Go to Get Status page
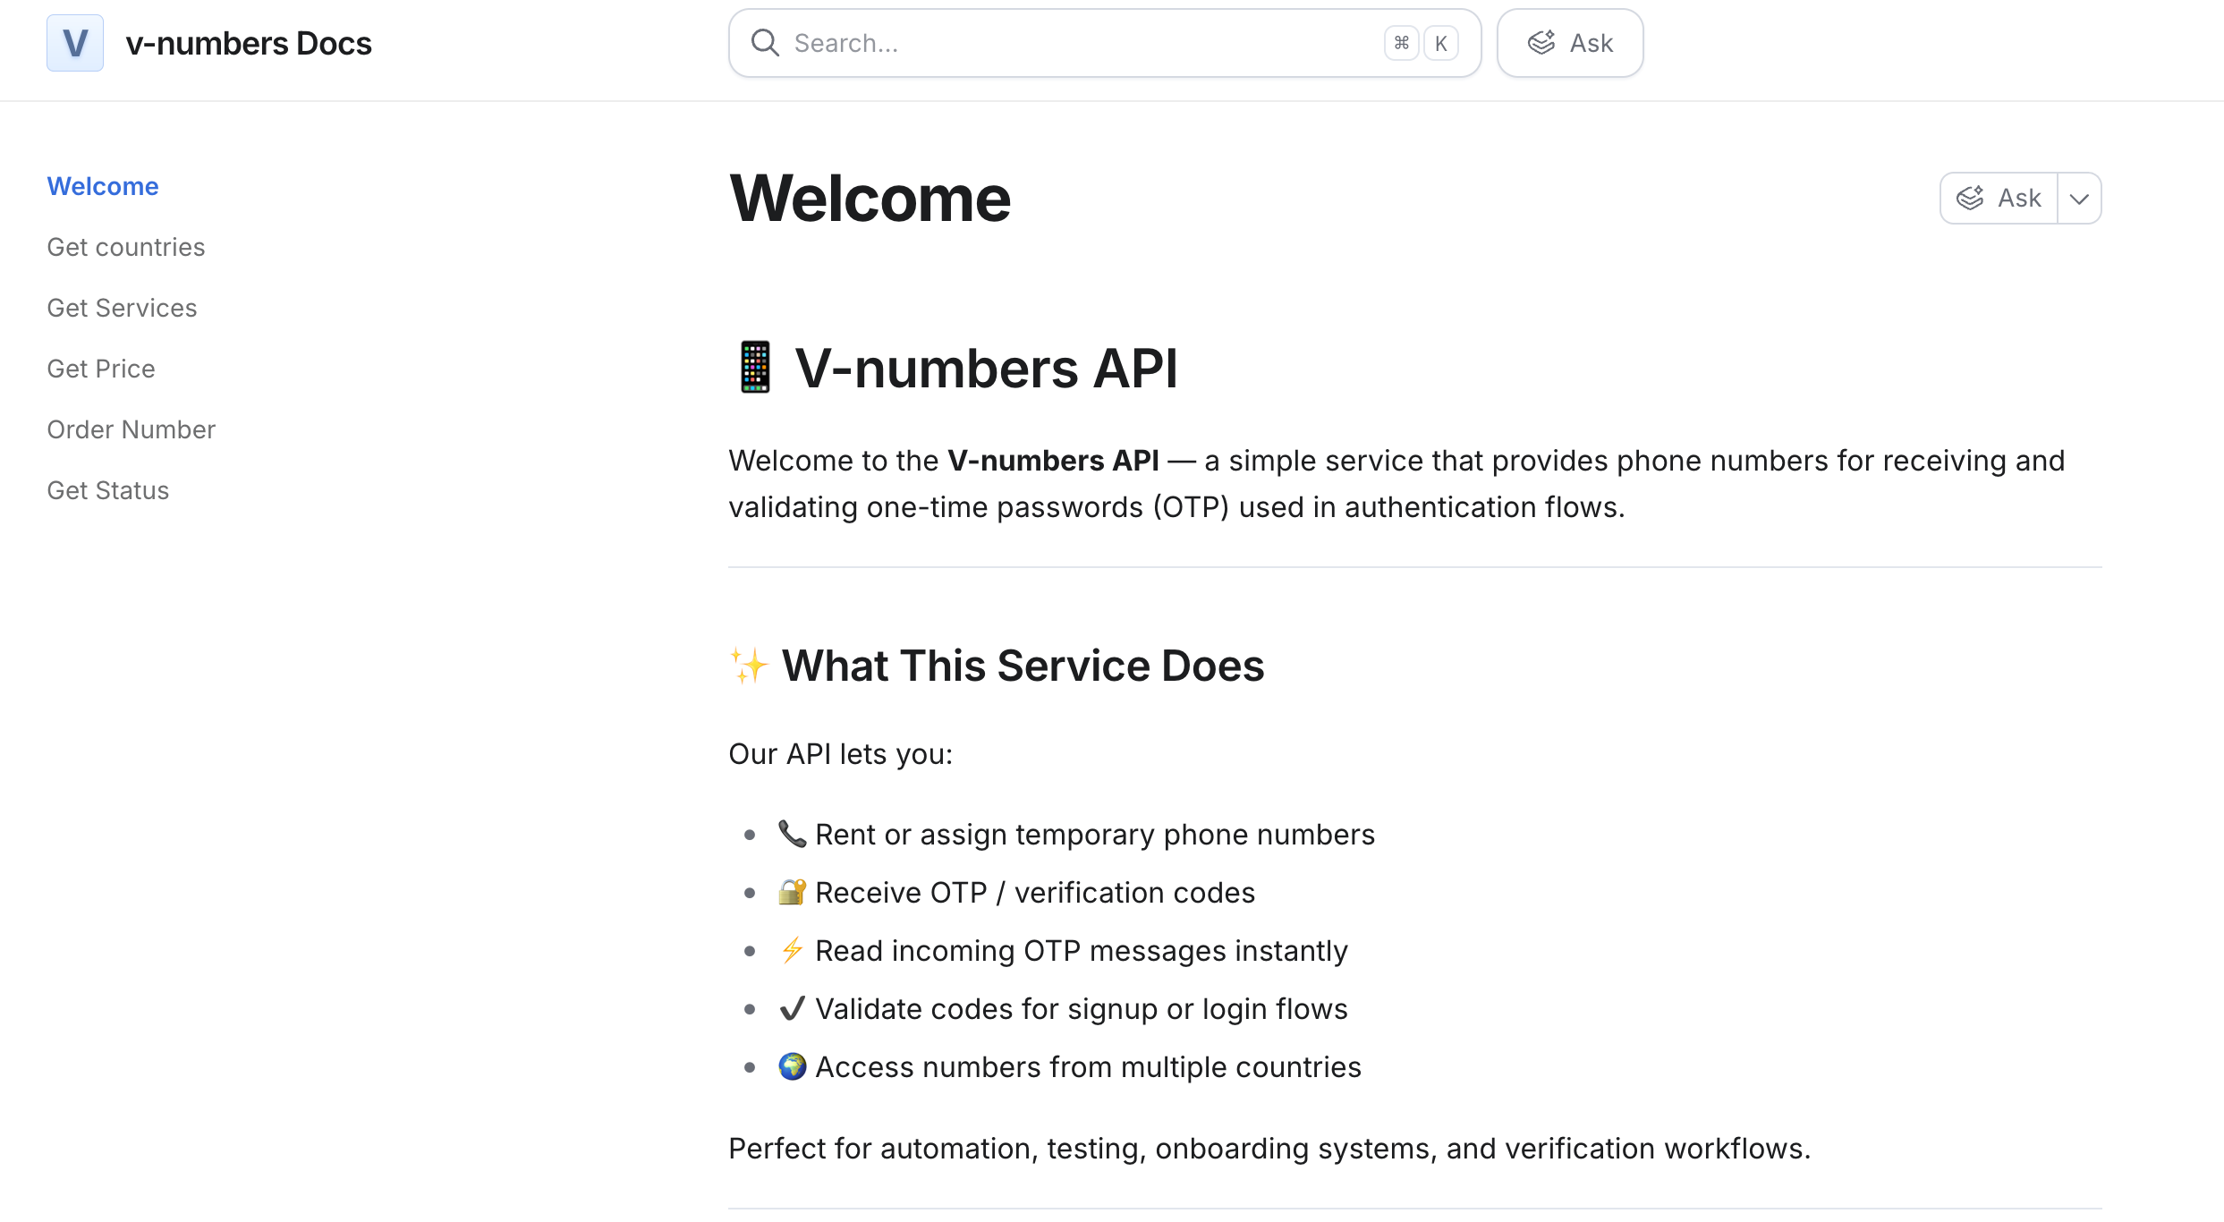This screenshot has width=2224, height=1222. coord(108,490)
